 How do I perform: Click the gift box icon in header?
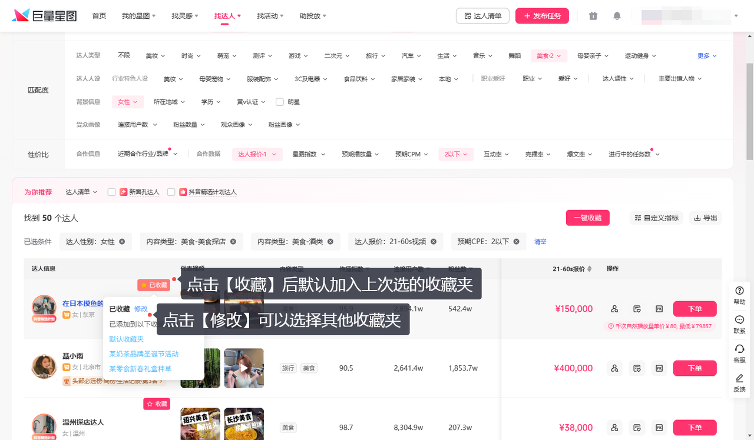pos(593,16)
